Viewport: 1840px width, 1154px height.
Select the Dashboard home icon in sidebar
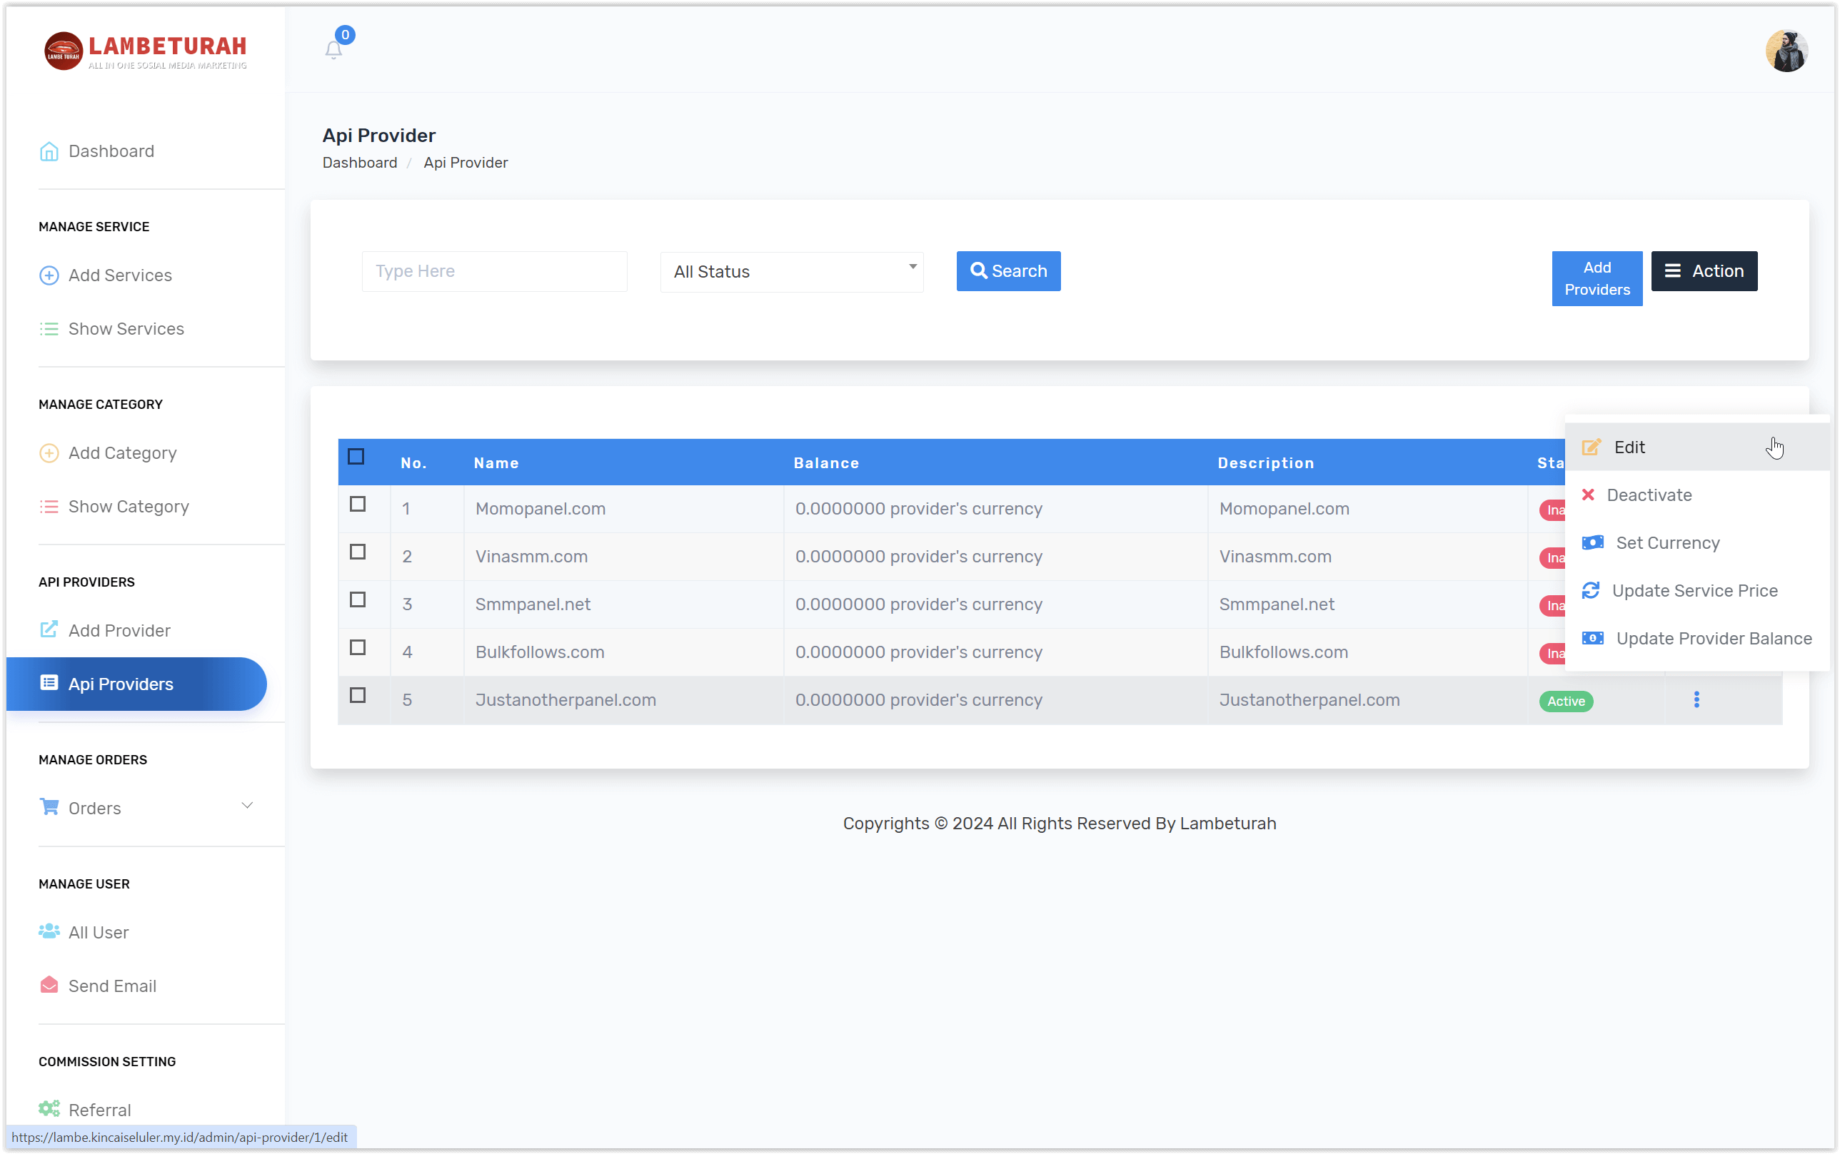tap(49, 151)
